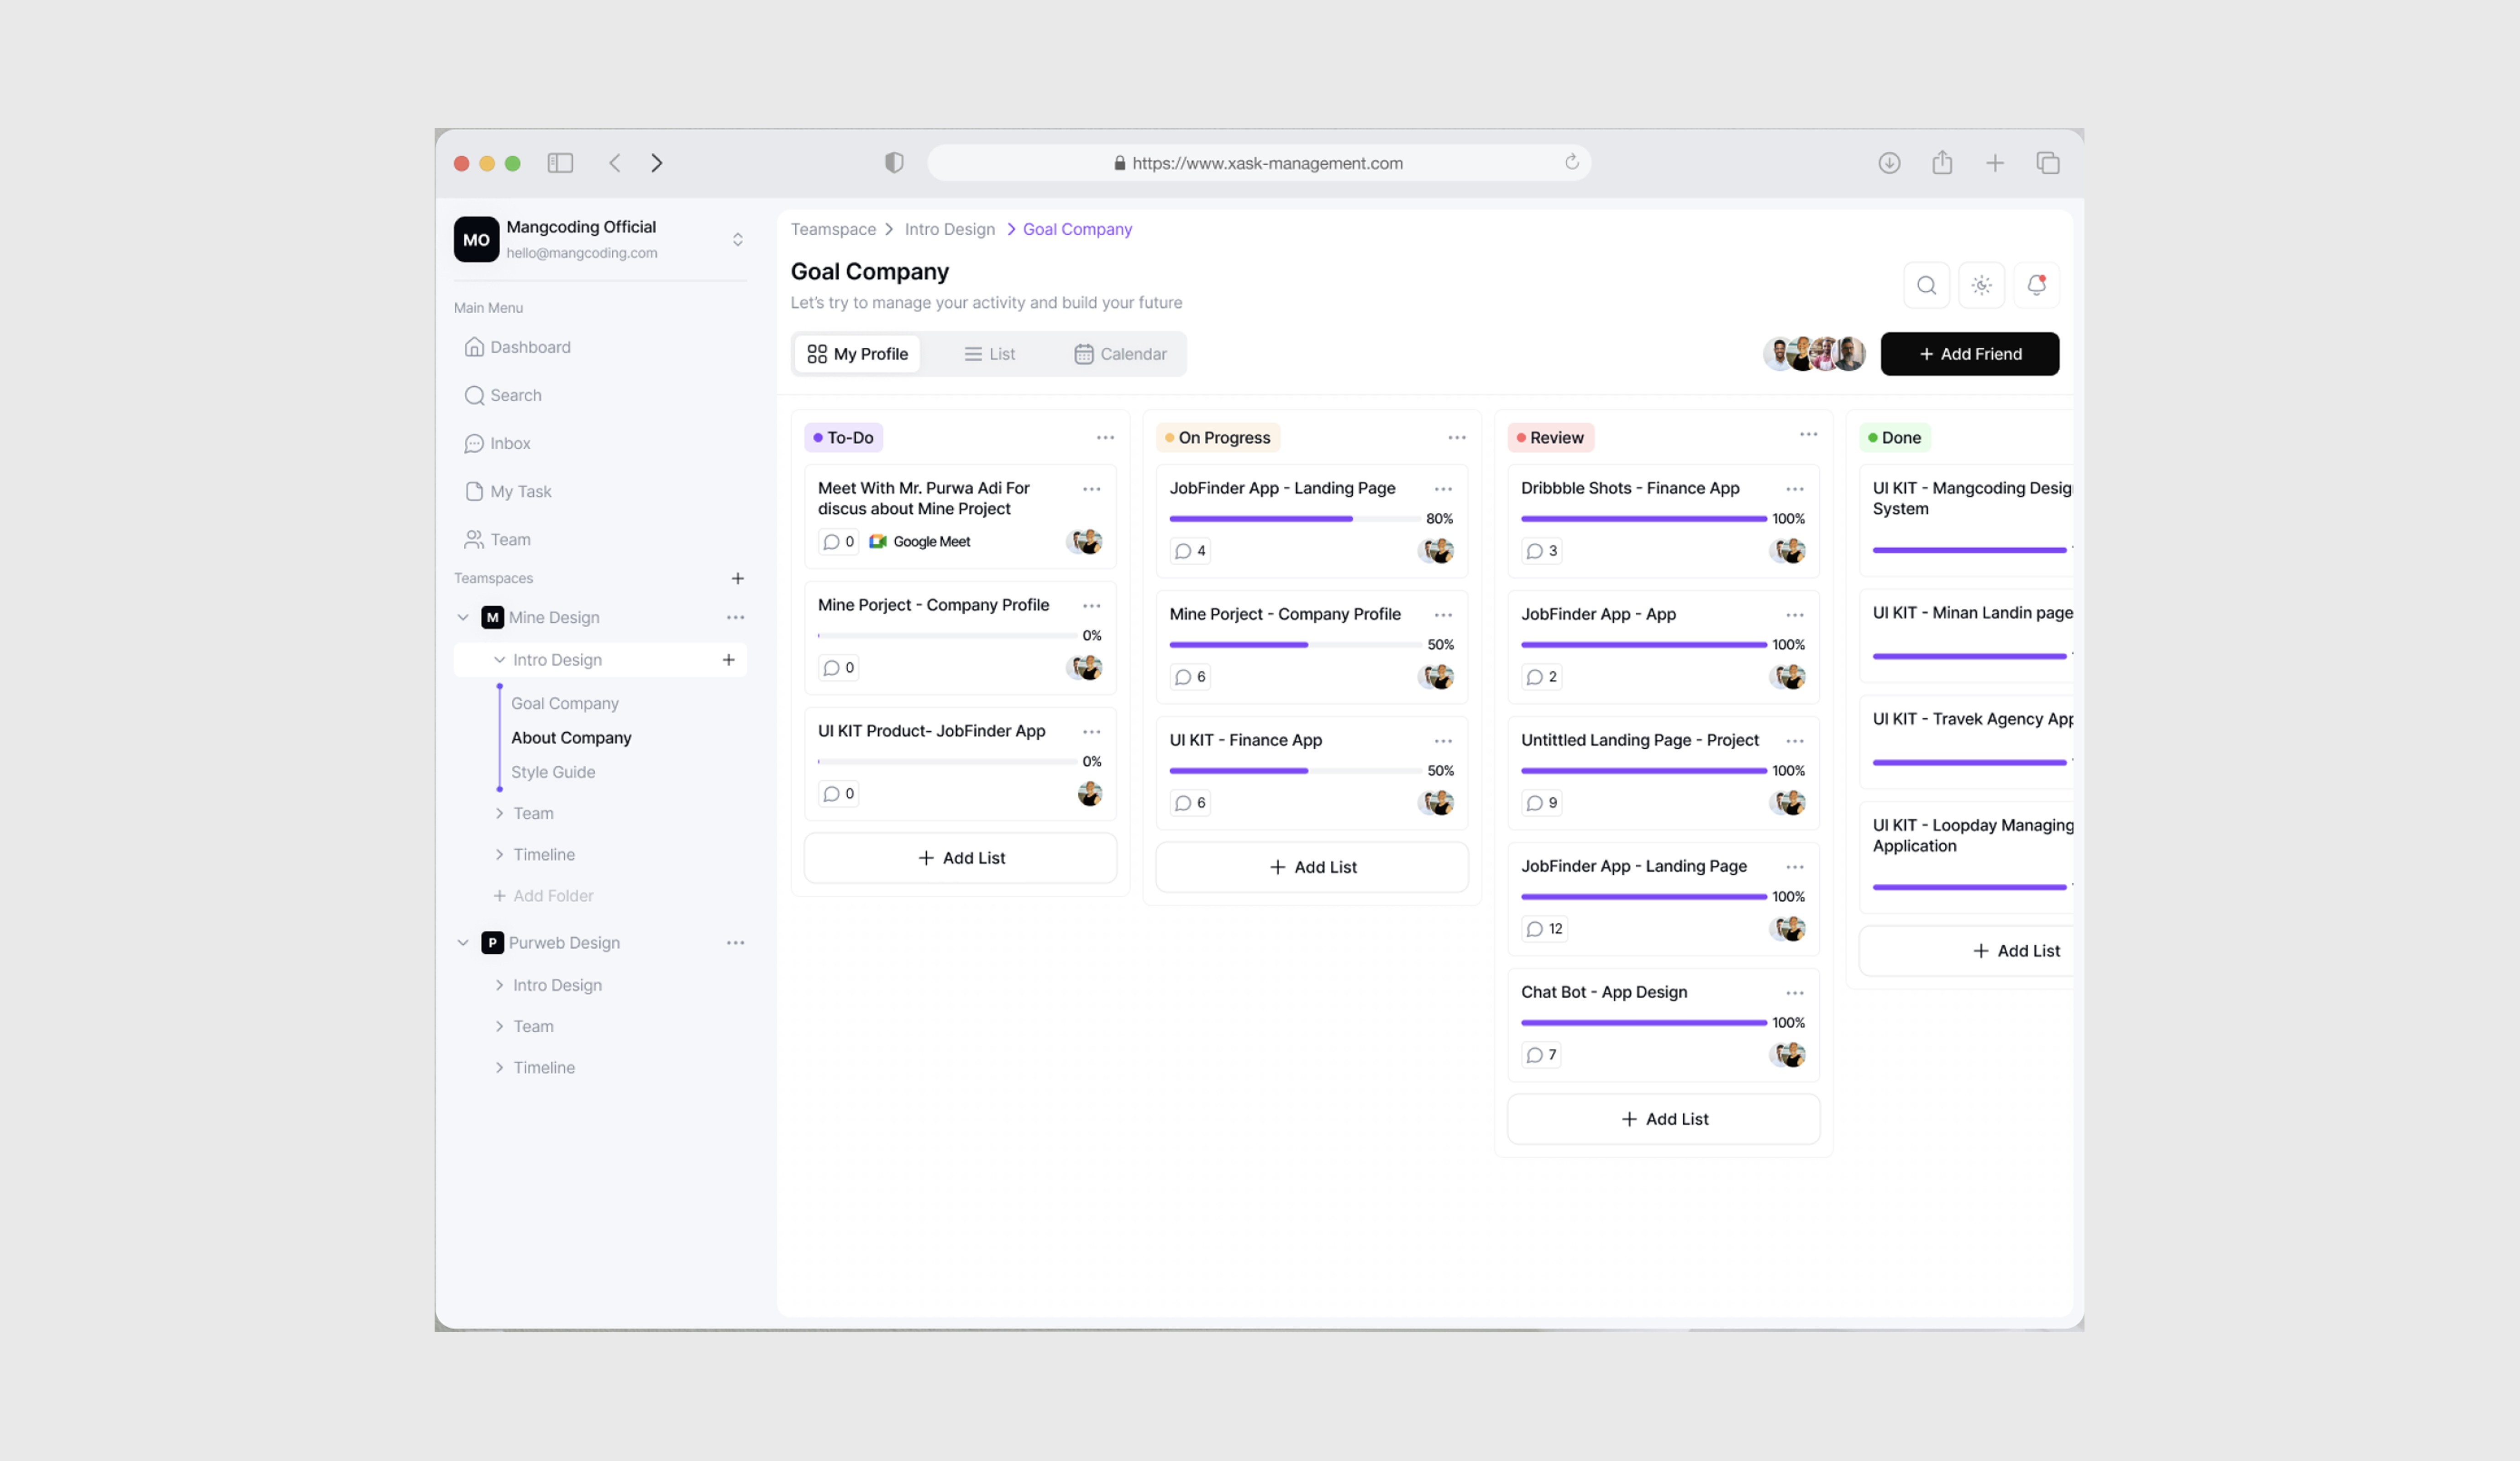The width and height of the screenshot is (2520, 1461).
Task: Click the Intro Design breadcrumb link
Action: coord(950,229)
